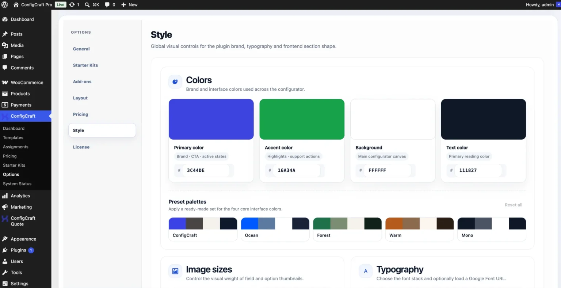Viewport: 561px width, 288px height.
Task: Click the Brand · CTA · active states tag
Action: pyautogui.click(x=201, y=156)
